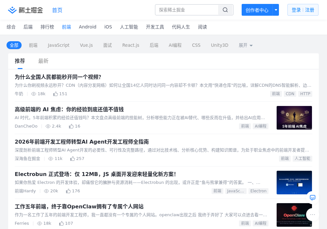This screenshot has height=229, width=327.
Task: Open the 后端 category in top navigation
Action: (x=28, y=27)
